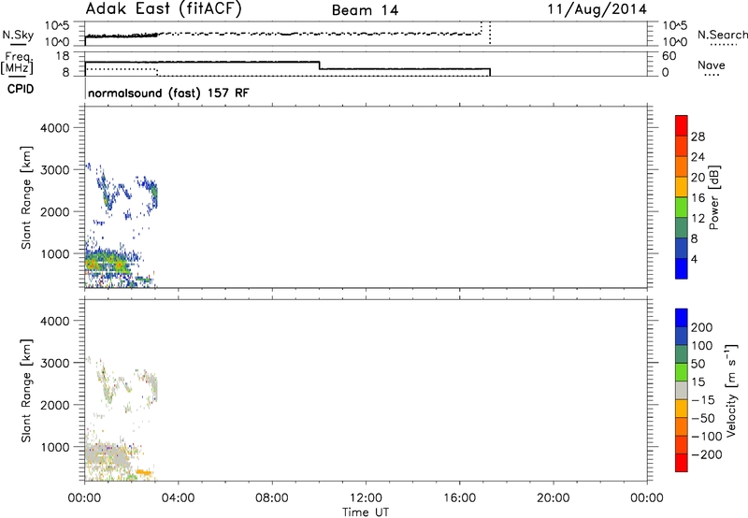Click the red top of the power color bar
This screenshot has height=518, width=748.
682,125
